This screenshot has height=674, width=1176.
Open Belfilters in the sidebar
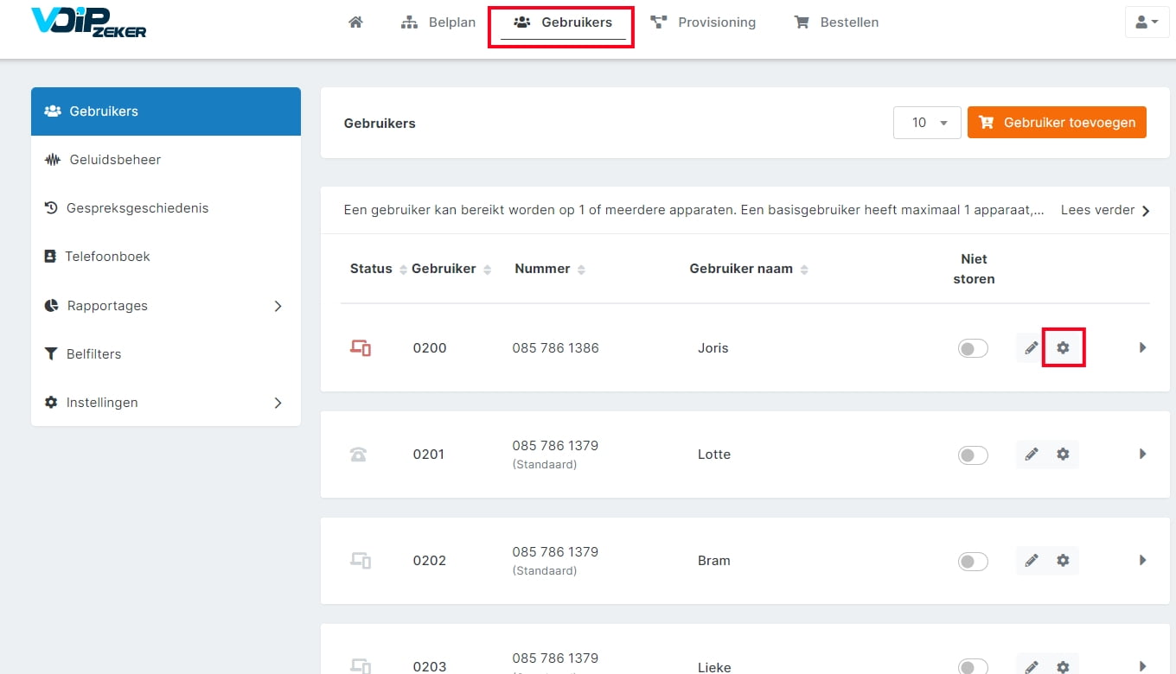(166, 354)
